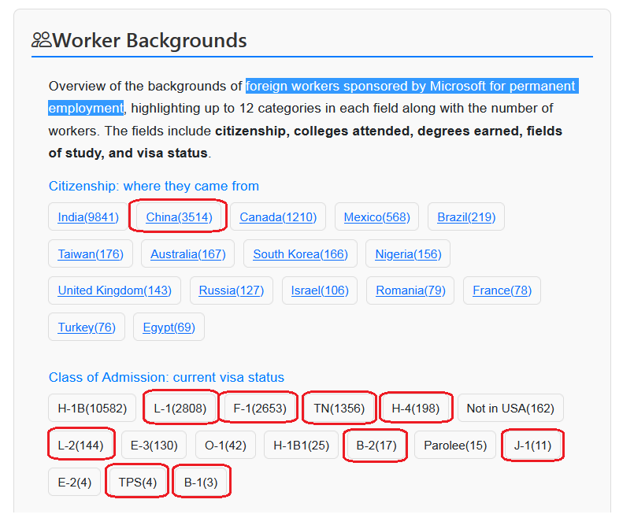Select the J-1(11) visa tag
The image size is (634, 529).
click(532, 446)
